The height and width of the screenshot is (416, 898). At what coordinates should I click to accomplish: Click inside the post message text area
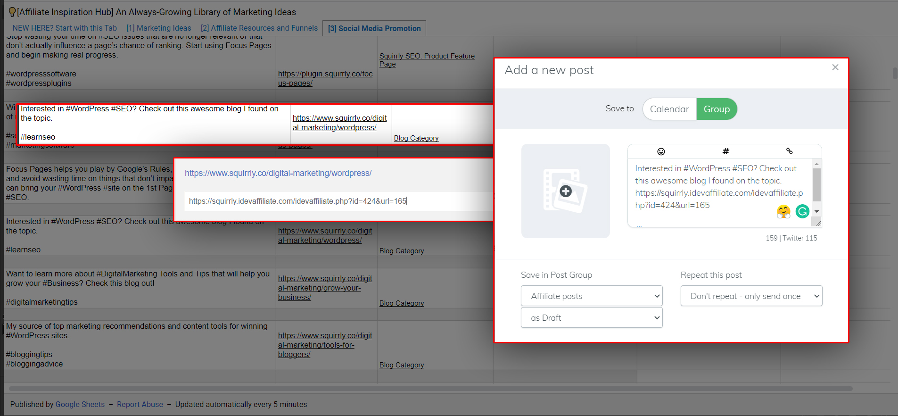click(x=719, y=192)
